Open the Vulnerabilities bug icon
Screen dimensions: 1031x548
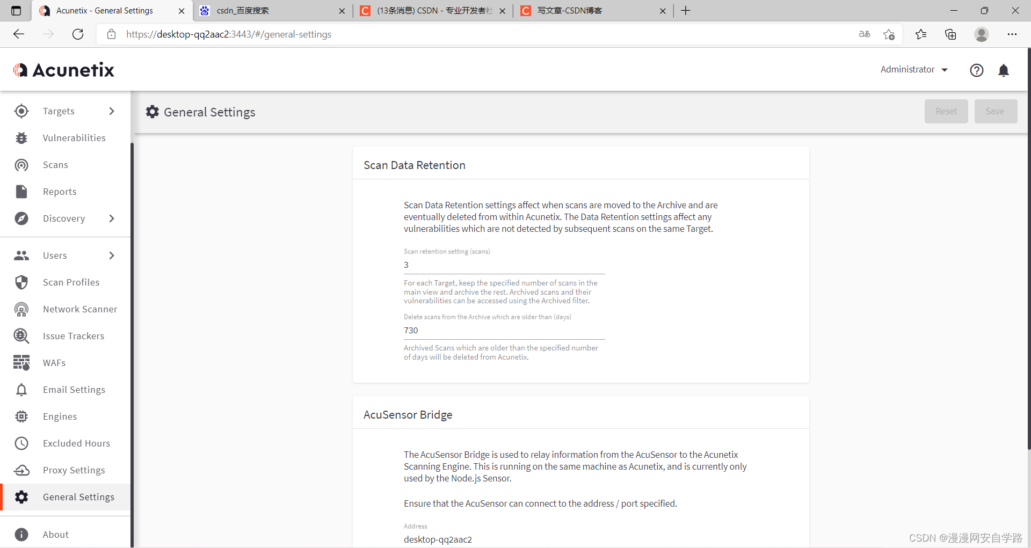[21, 138]
